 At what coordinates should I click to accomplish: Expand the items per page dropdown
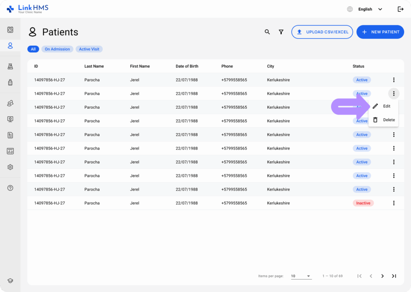(x=301, y=276)
